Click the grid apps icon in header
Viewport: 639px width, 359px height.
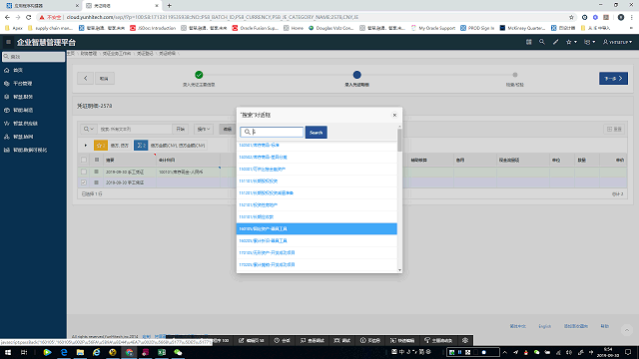pyautogui.click(x=528, y=42)
